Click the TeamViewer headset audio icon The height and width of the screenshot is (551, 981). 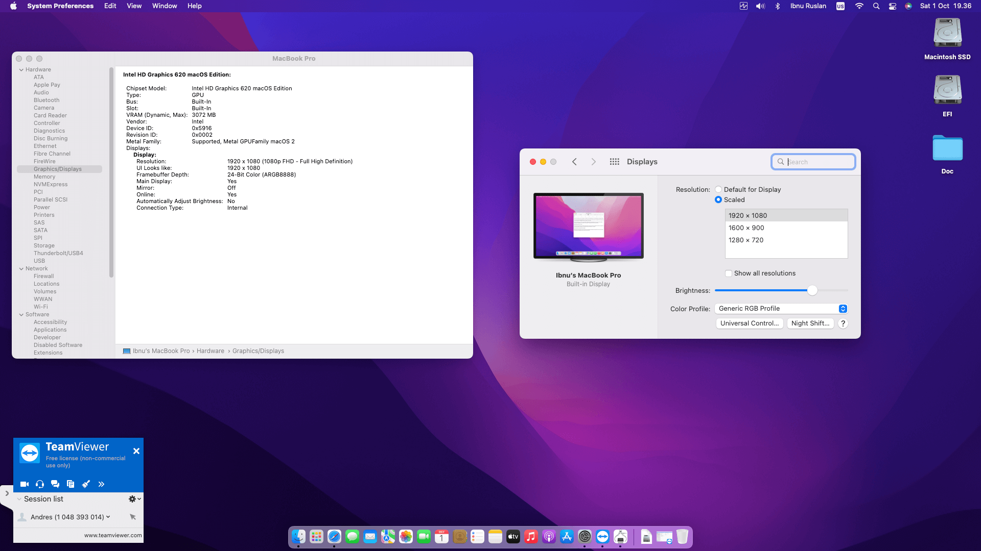pos(40,484)
